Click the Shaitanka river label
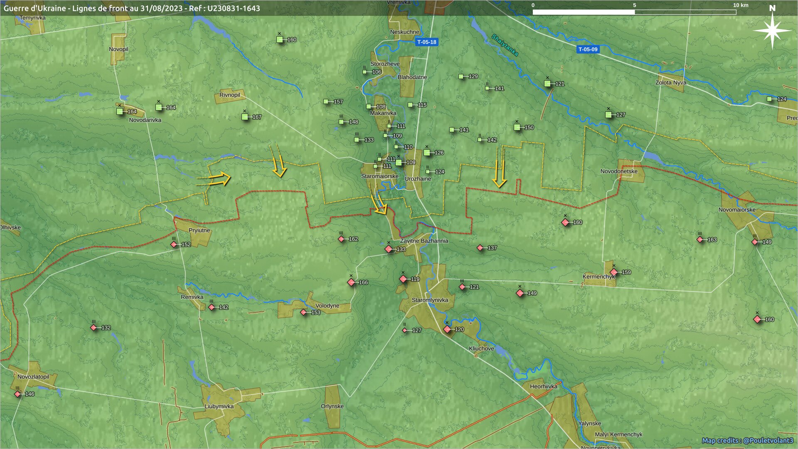The image size is (798, 449). click(505, 45)
